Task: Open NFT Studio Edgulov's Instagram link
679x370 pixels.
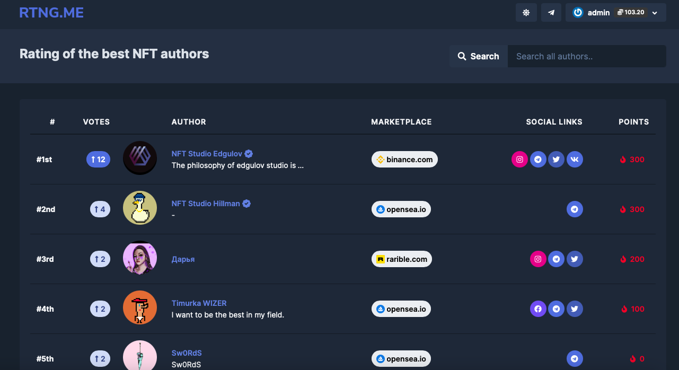Action: (x=520, y=160)
